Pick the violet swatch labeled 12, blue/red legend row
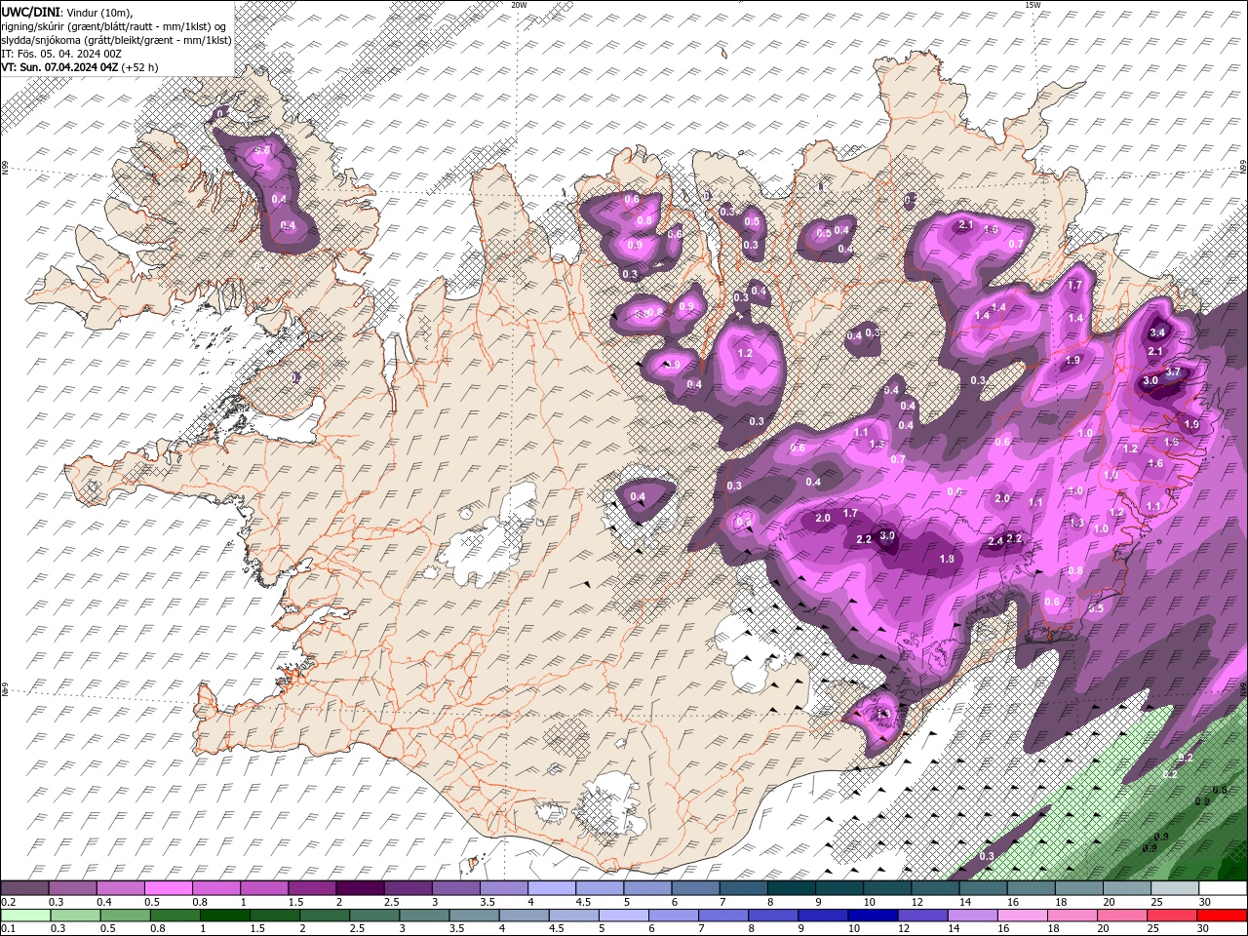Viewport: 1248px width, 936px height. click(923, 915)
